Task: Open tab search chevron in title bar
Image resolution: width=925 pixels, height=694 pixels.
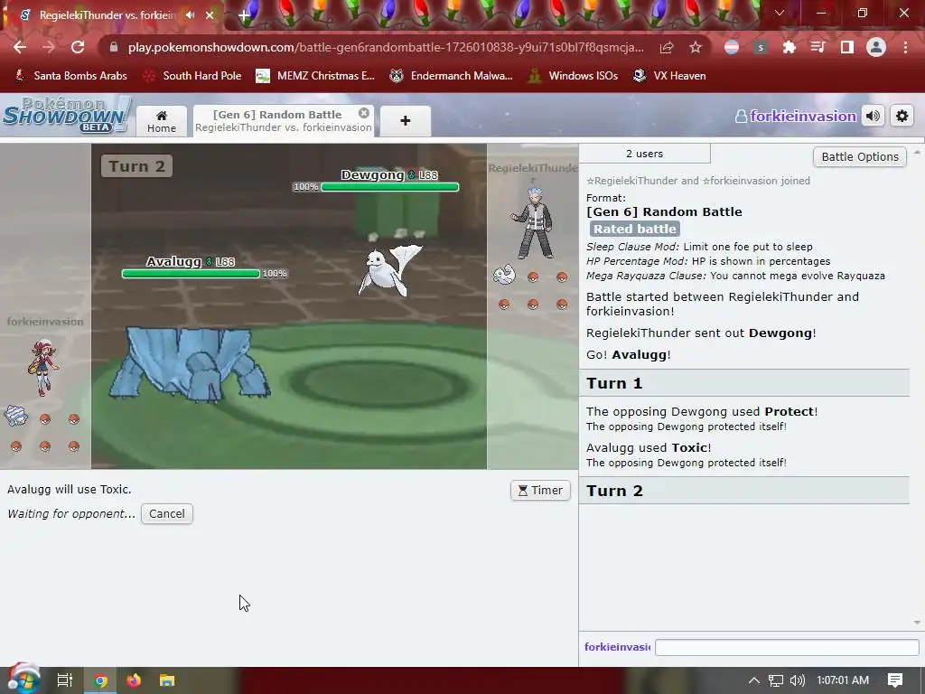Action: (780, 13)
